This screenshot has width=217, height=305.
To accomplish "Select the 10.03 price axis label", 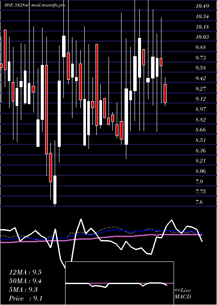I will [x=202, y=37].
